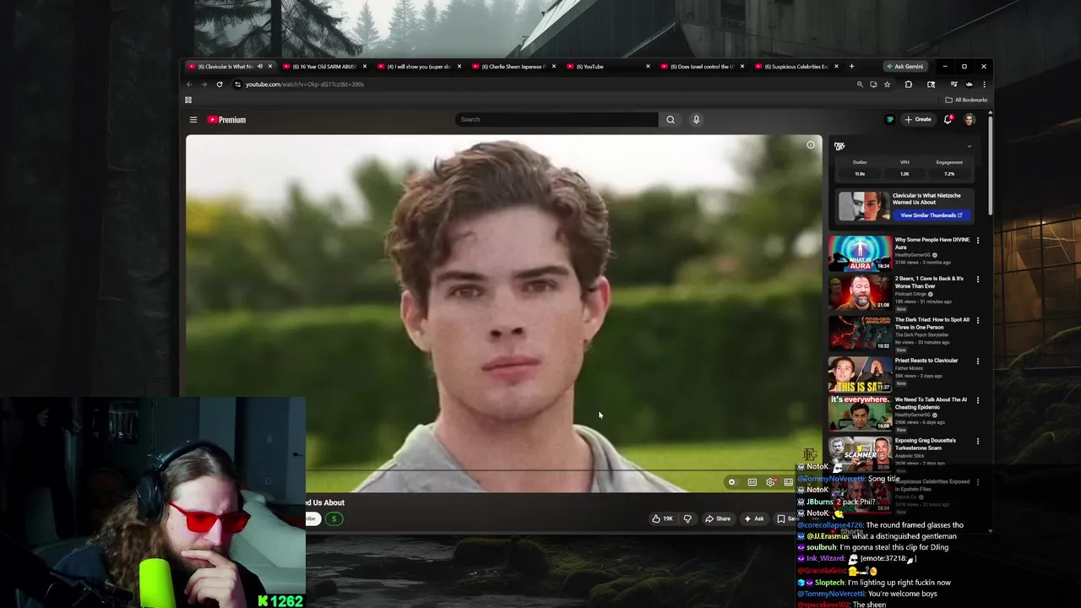The width and height of the screenshot is (1081, 608).
Task: Click View Similar Thumbnails button
Action: tap(932, 215)
